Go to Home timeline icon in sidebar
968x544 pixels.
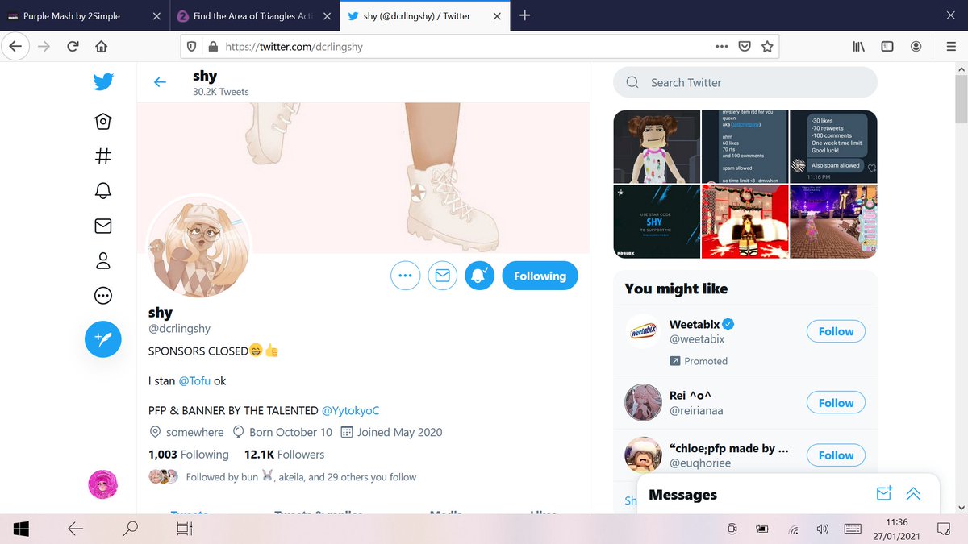pos(103,122)
